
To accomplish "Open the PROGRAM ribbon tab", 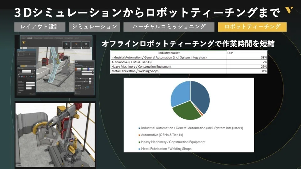I will 59,38.
